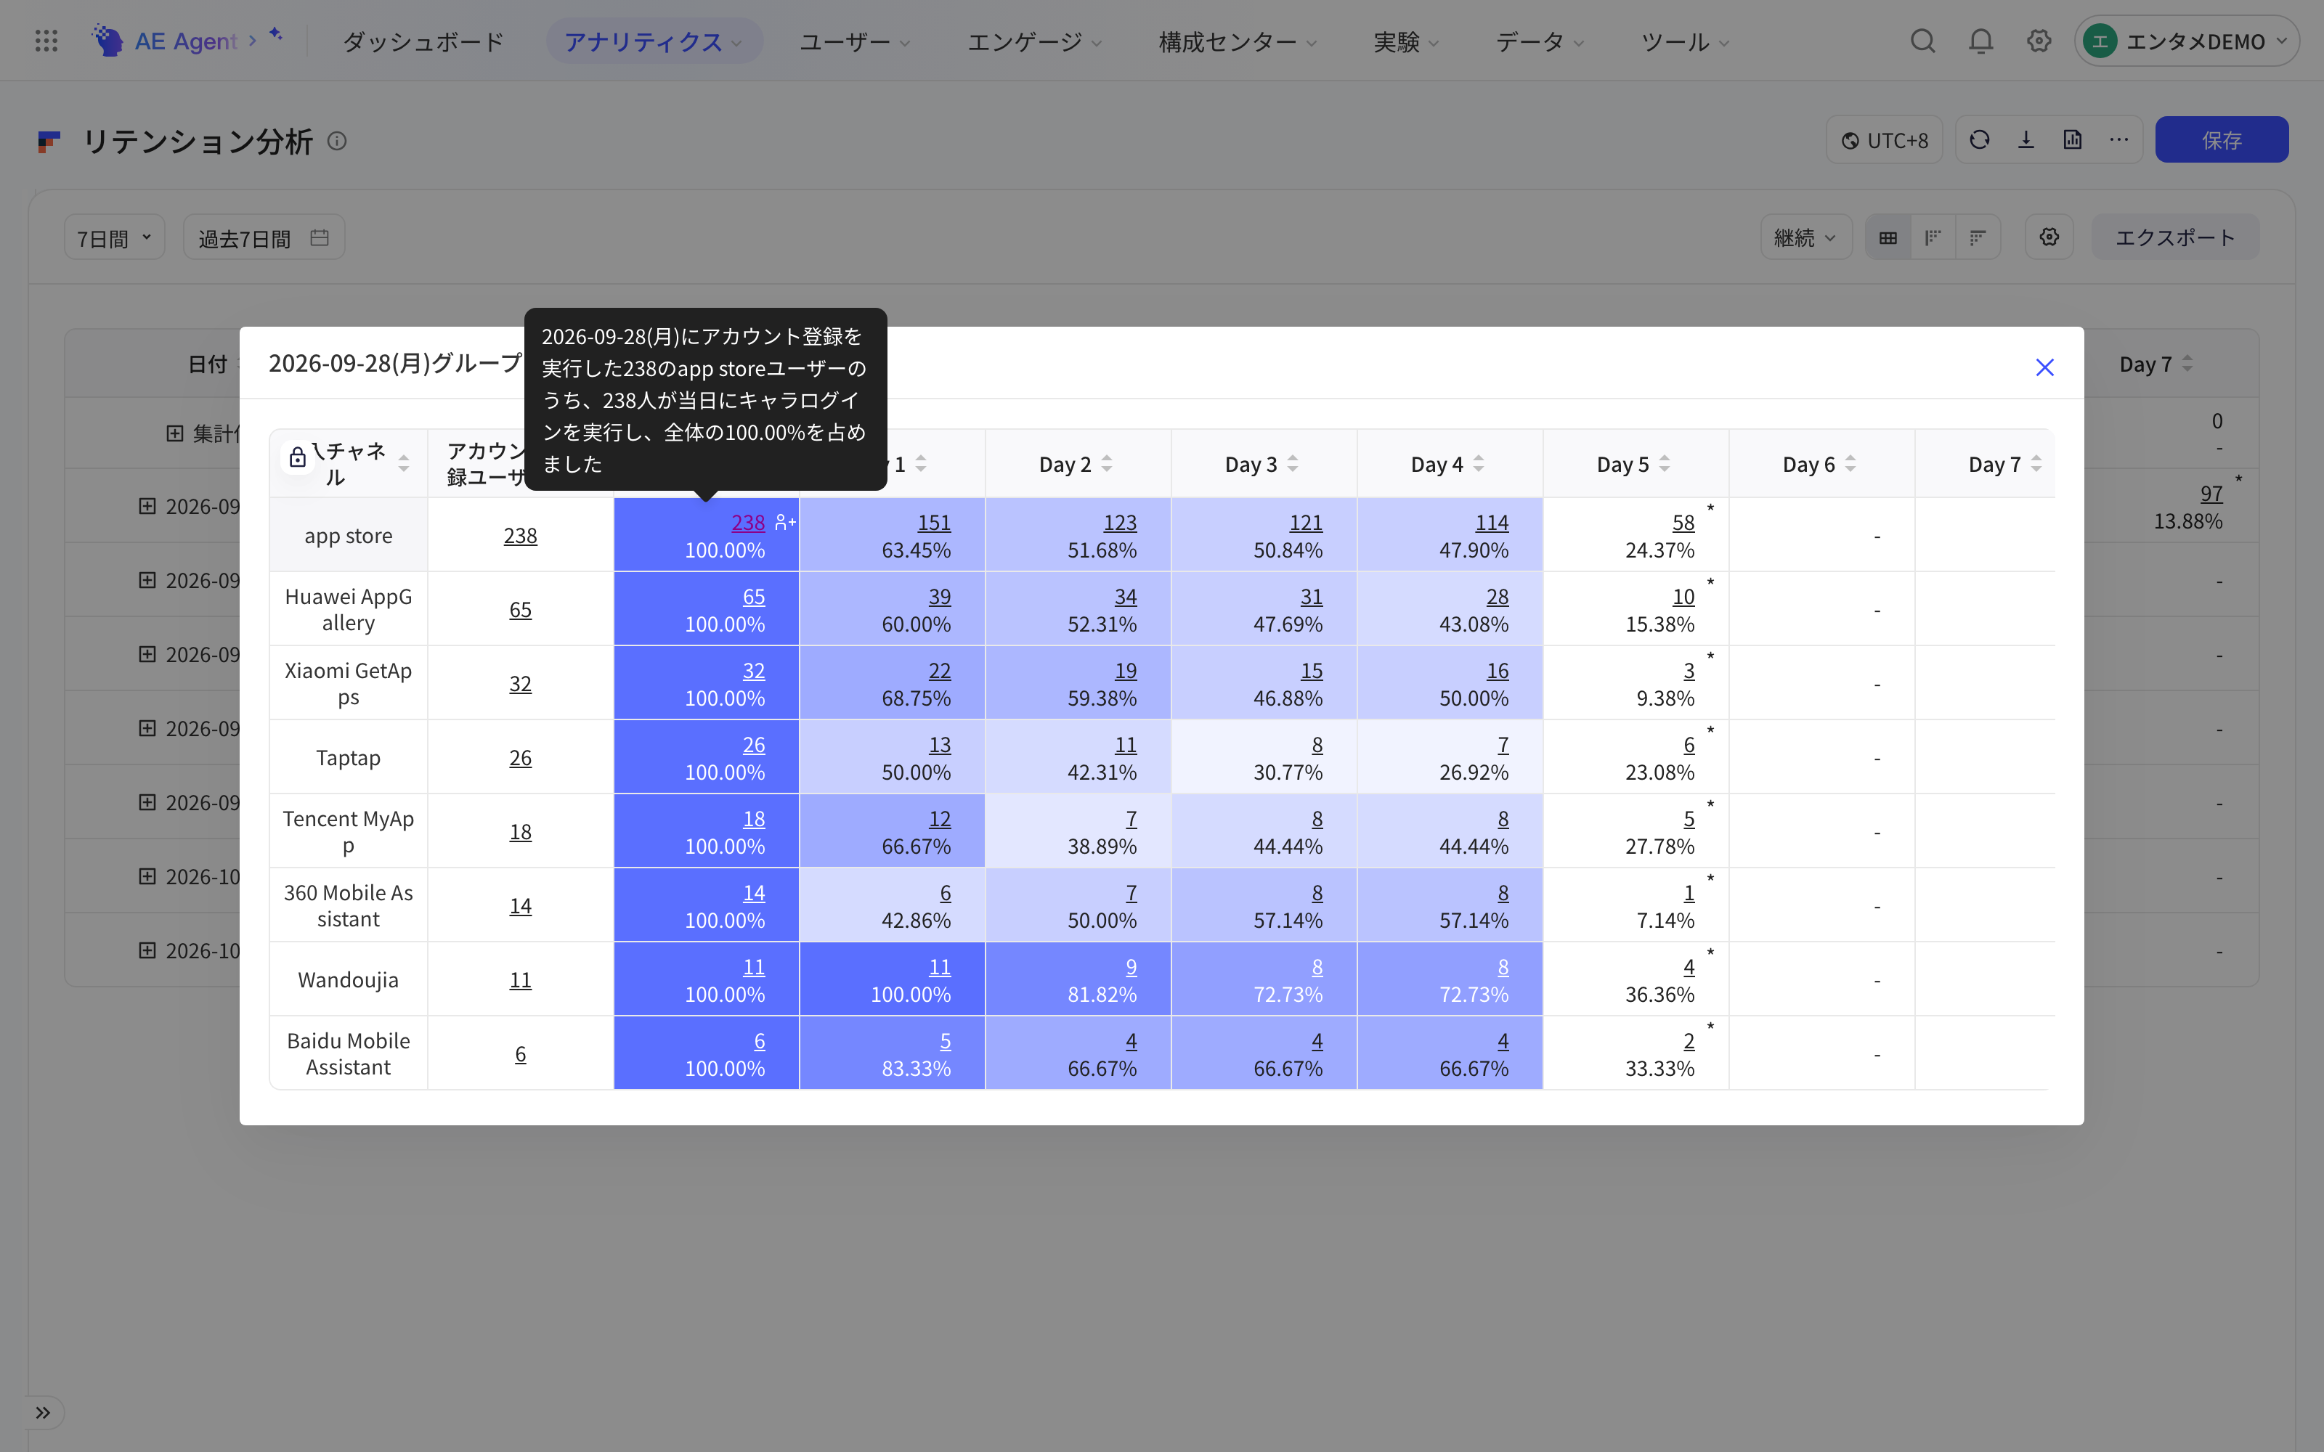The height and width of the screenshot is (1452, 2324).
Task: Select the table view icon
Action: 1888,237
